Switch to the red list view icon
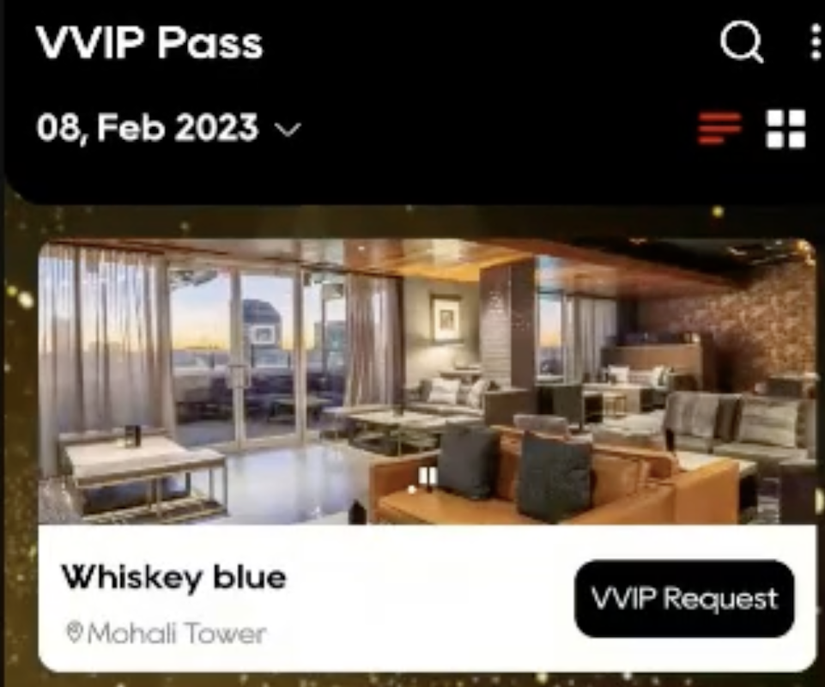825x687 pixels. [719, 128]
